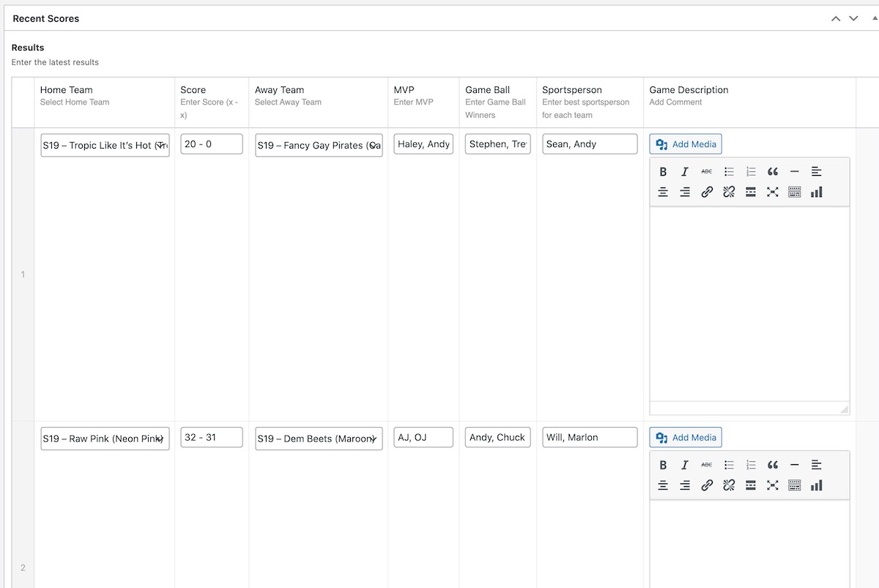Image resolution: width=879 pixels, height=588 pixels.
Task: Toggle bold in the first row's editor
Action: tap(663, 171)
